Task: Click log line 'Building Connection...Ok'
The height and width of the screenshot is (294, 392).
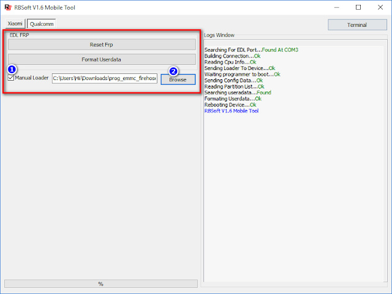Action: click(233, 56)
